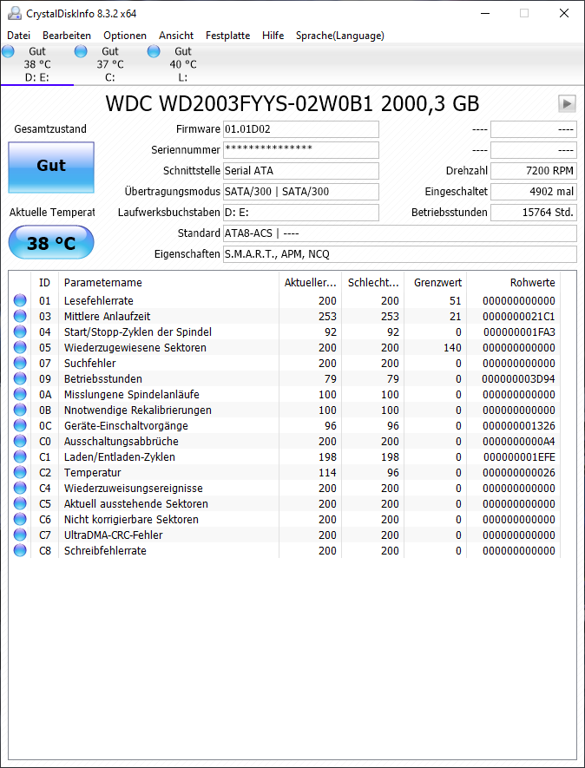
Task: Click the Grenzwert column header
Action: pyautogui.click(x=436, y=283)
